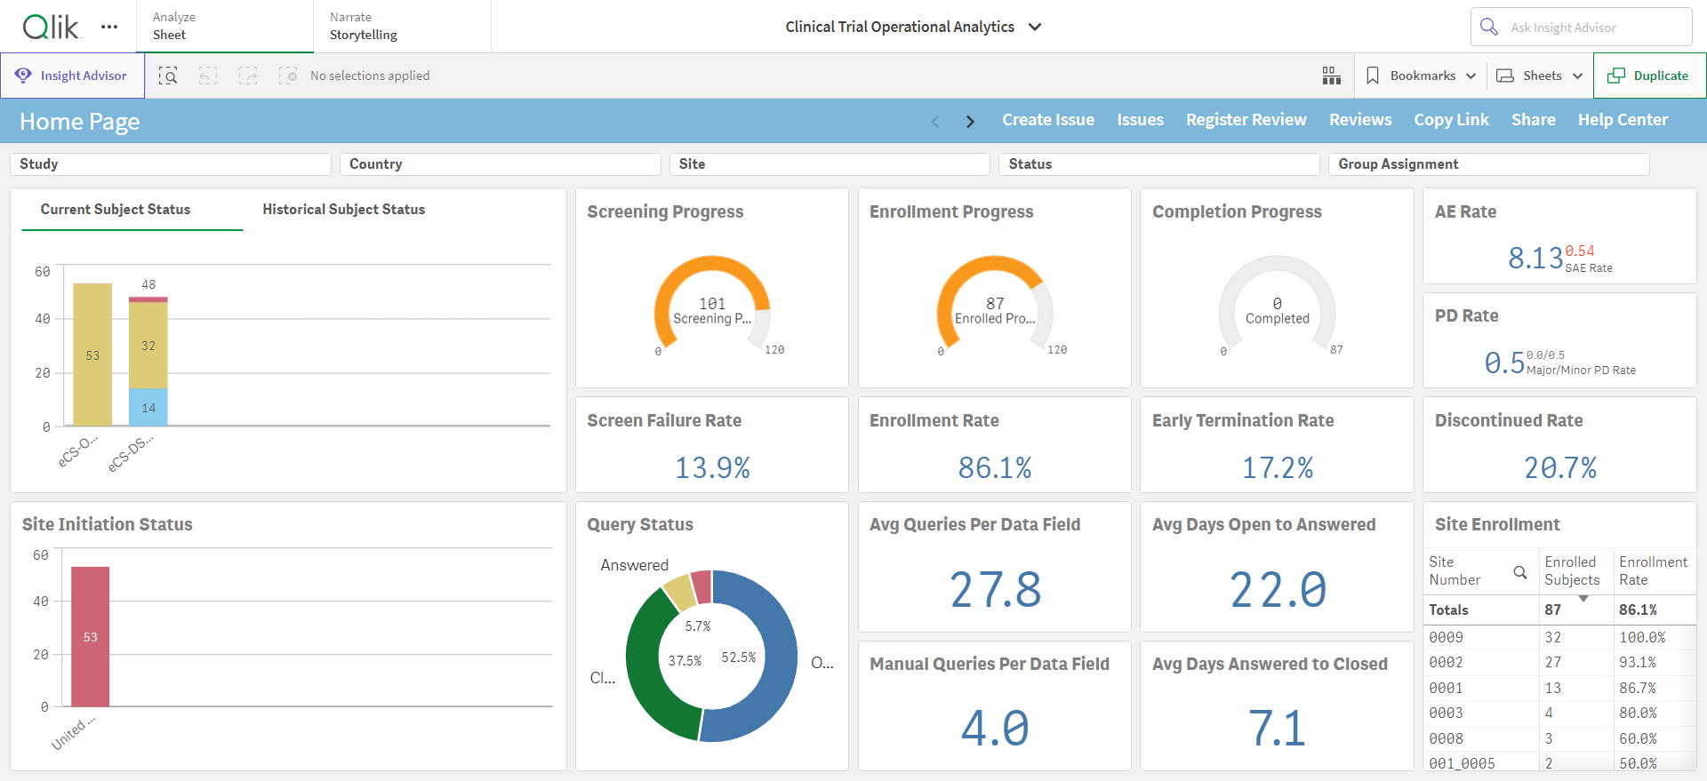
Task: Open the Bookmarks dropdown
Action: [x=1421, y=76]
